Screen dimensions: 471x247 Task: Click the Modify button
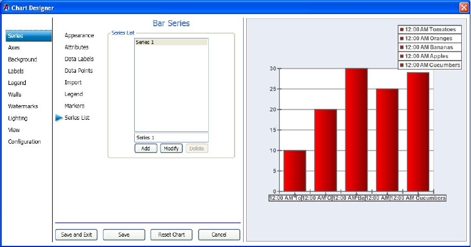[171, 149]
